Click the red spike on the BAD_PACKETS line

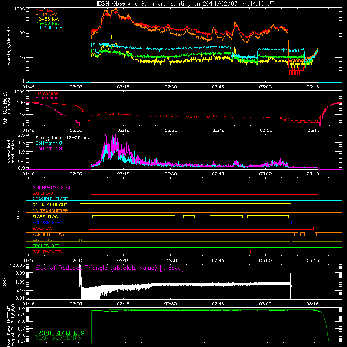pos(251,252)
